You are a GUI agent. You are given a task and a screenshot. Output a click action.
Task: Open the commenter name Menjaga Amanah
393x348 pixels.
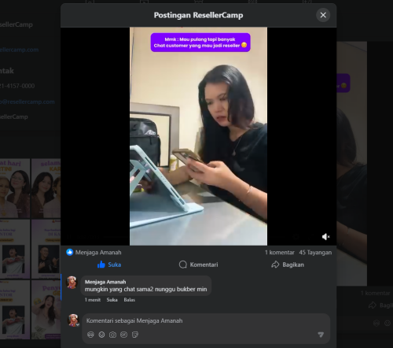click(105, 282)
